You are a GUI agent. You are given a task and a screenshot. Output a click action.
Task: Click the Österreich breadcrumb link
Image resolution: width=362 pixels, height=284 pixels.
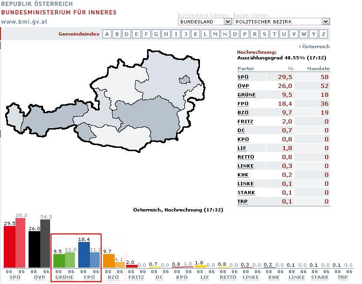316,46
